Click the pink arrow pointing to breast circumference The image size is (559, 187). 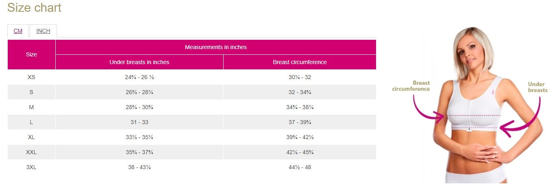pos(427,109)
